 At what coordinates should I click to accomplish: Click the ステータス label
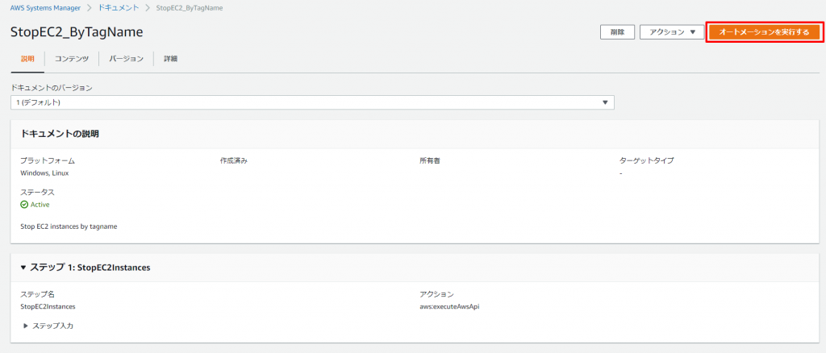point(37,193)
